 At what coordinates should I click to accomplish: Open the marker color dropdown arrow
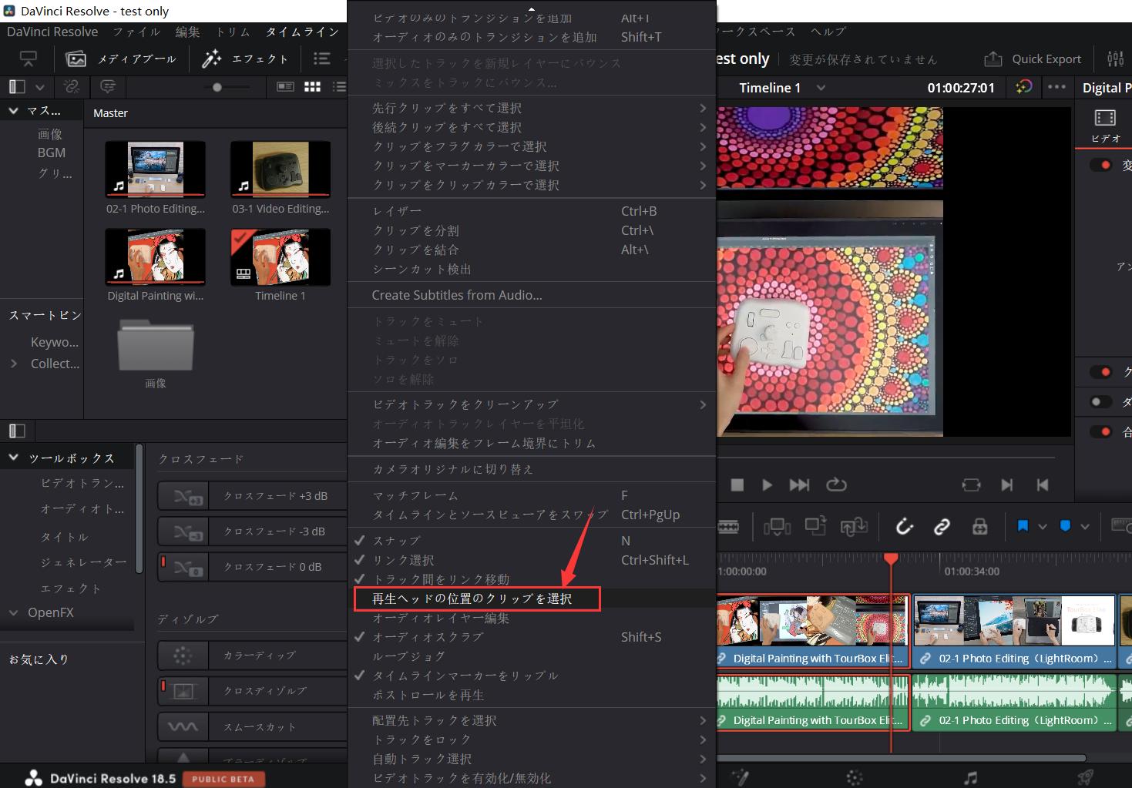(1085, 527)
